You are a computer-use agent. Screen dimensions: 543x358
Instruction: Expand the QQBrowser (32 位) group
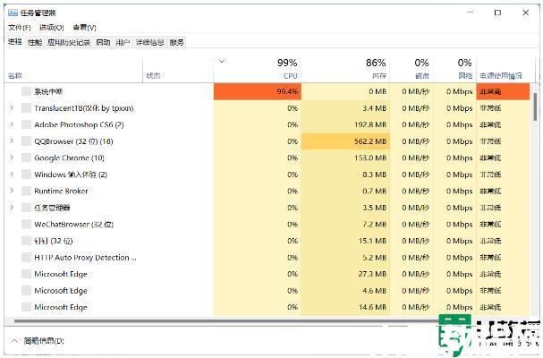click(x=12, y=141)
